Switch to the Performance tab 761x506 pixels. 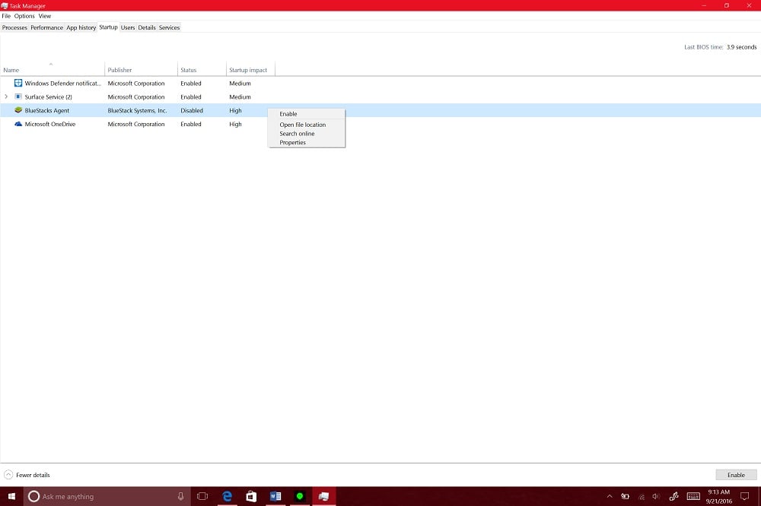[46, 27]
